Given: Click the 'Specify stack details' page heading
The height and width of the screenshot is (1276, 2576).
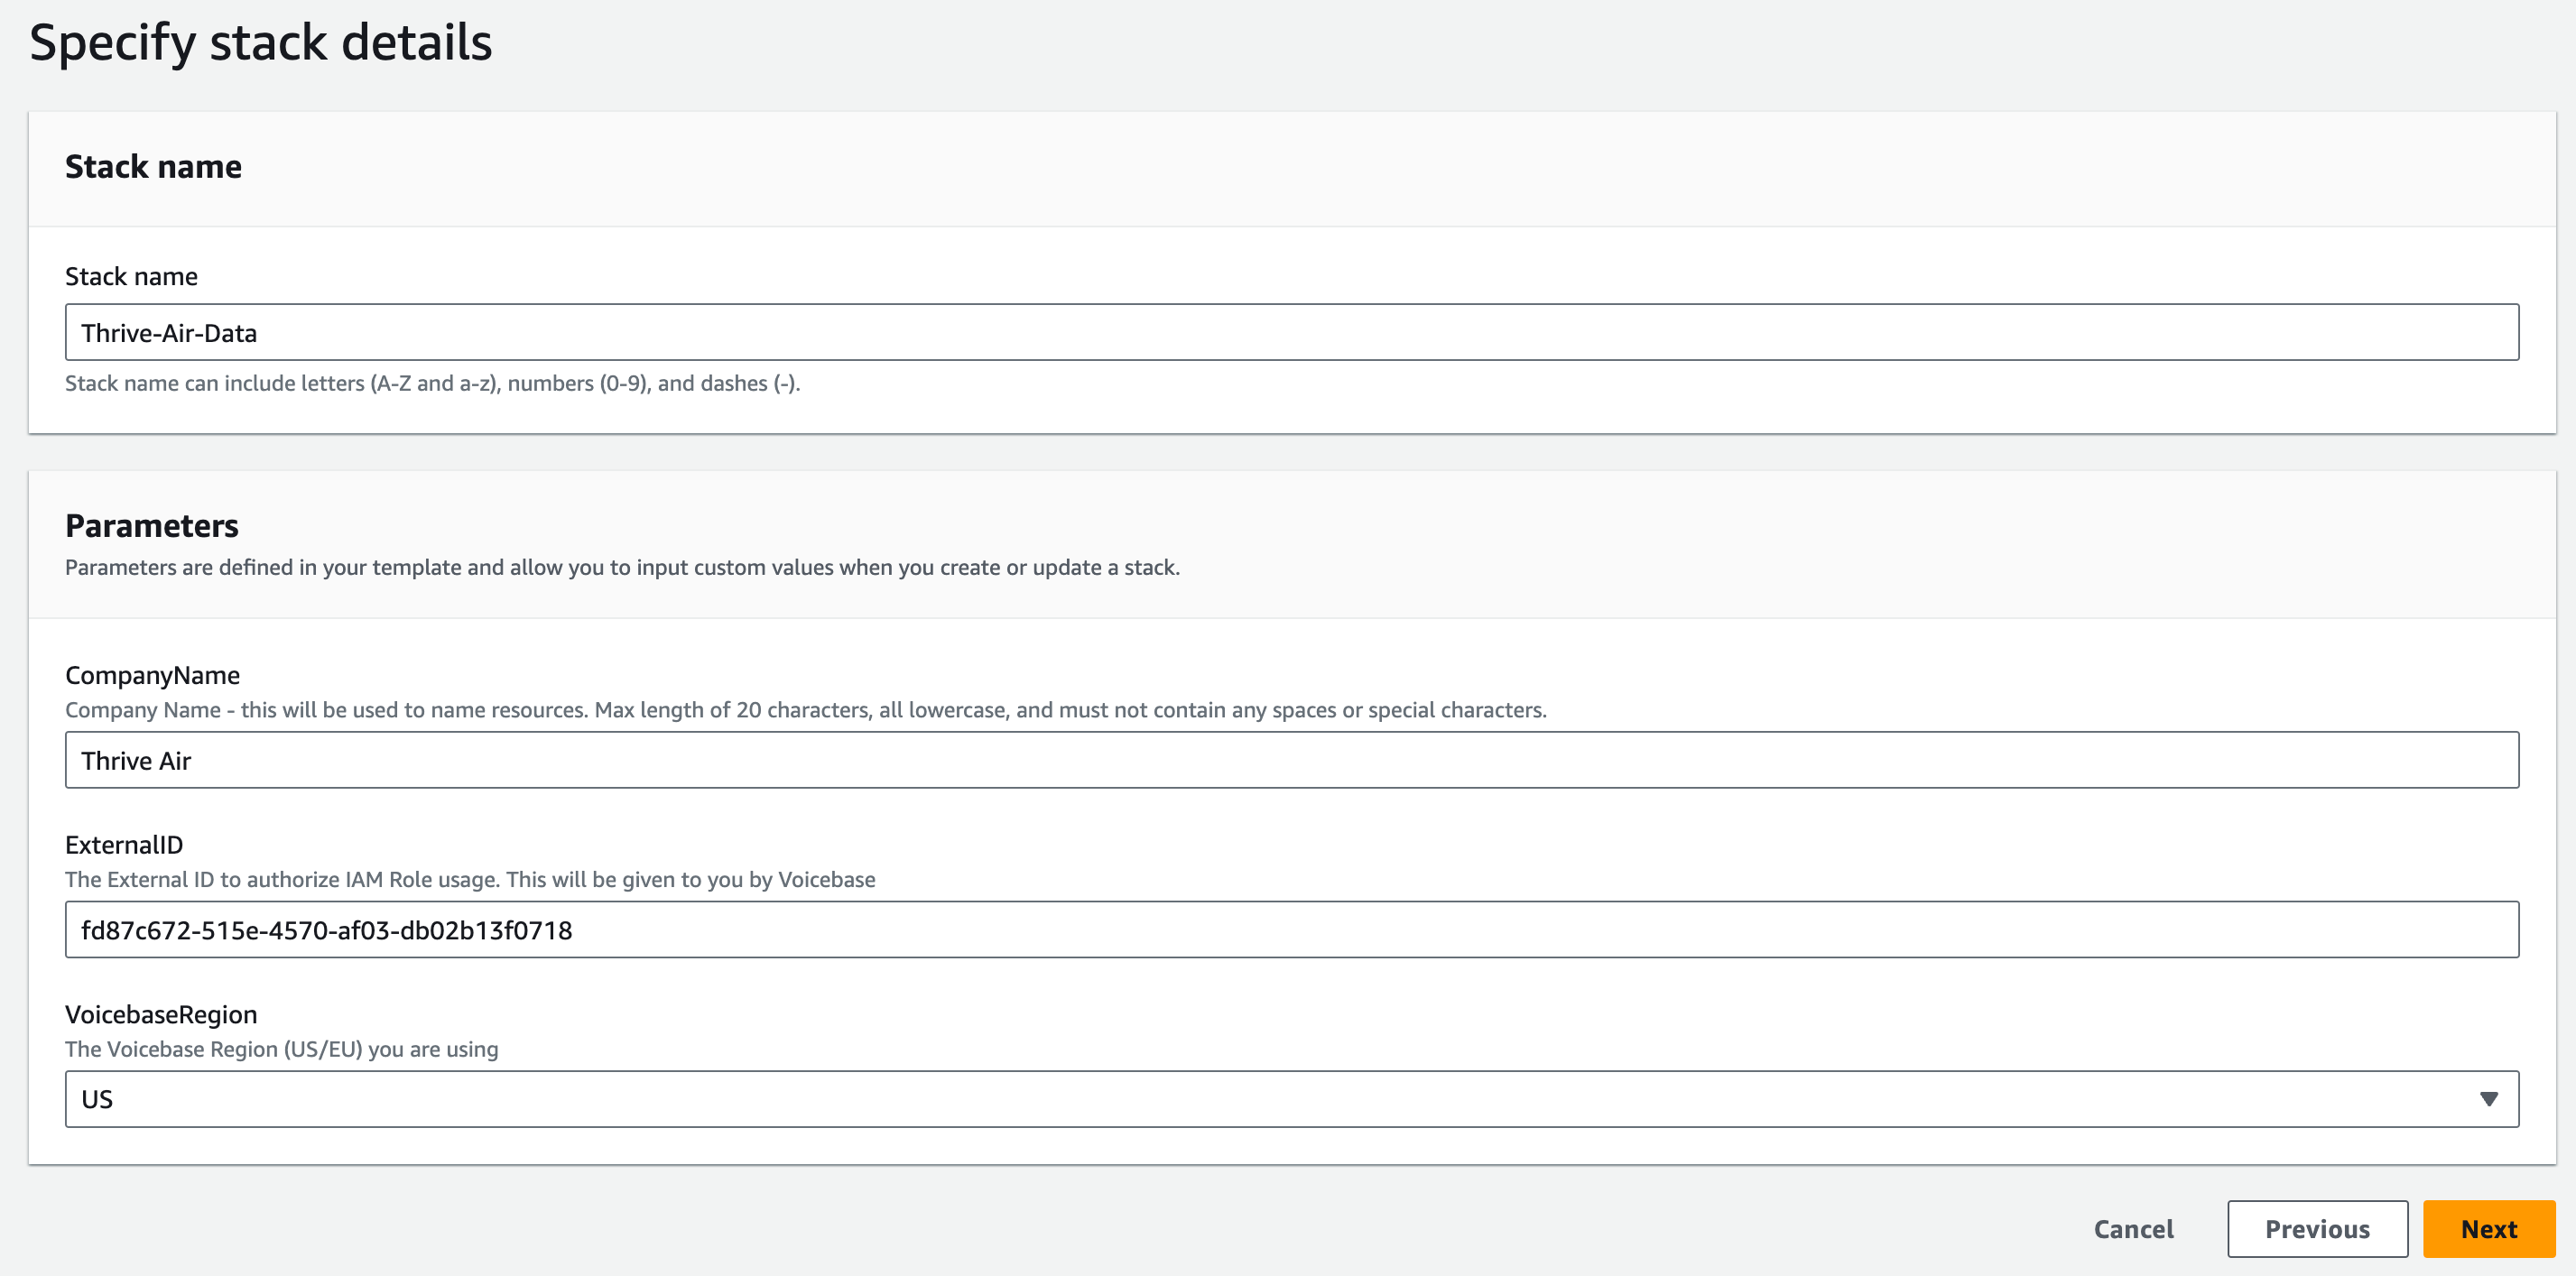Looking at the screenshot, I should click(261, 43).
